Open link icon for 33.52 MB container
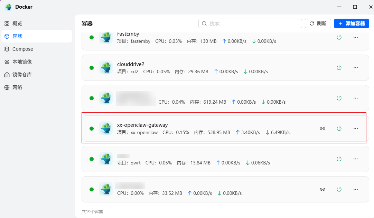This screenshot has height=218, width=374. pos(322,189)
